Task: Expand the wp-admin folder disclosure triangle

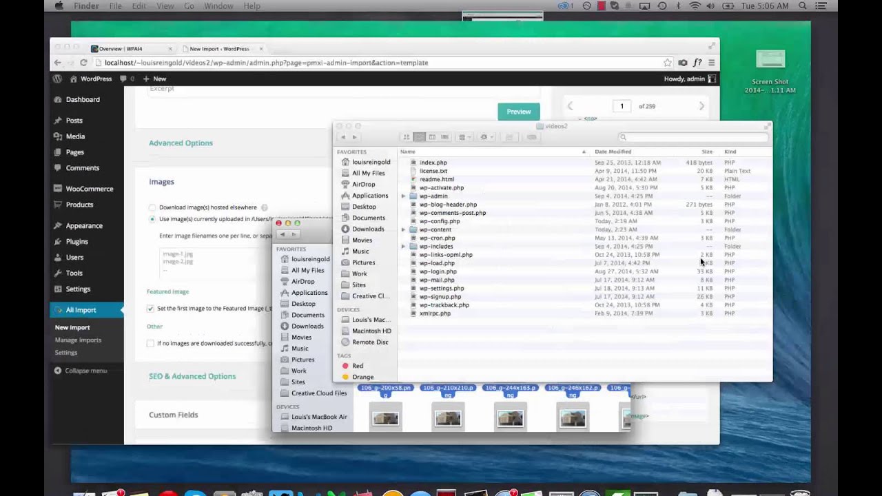Action: 403,196
